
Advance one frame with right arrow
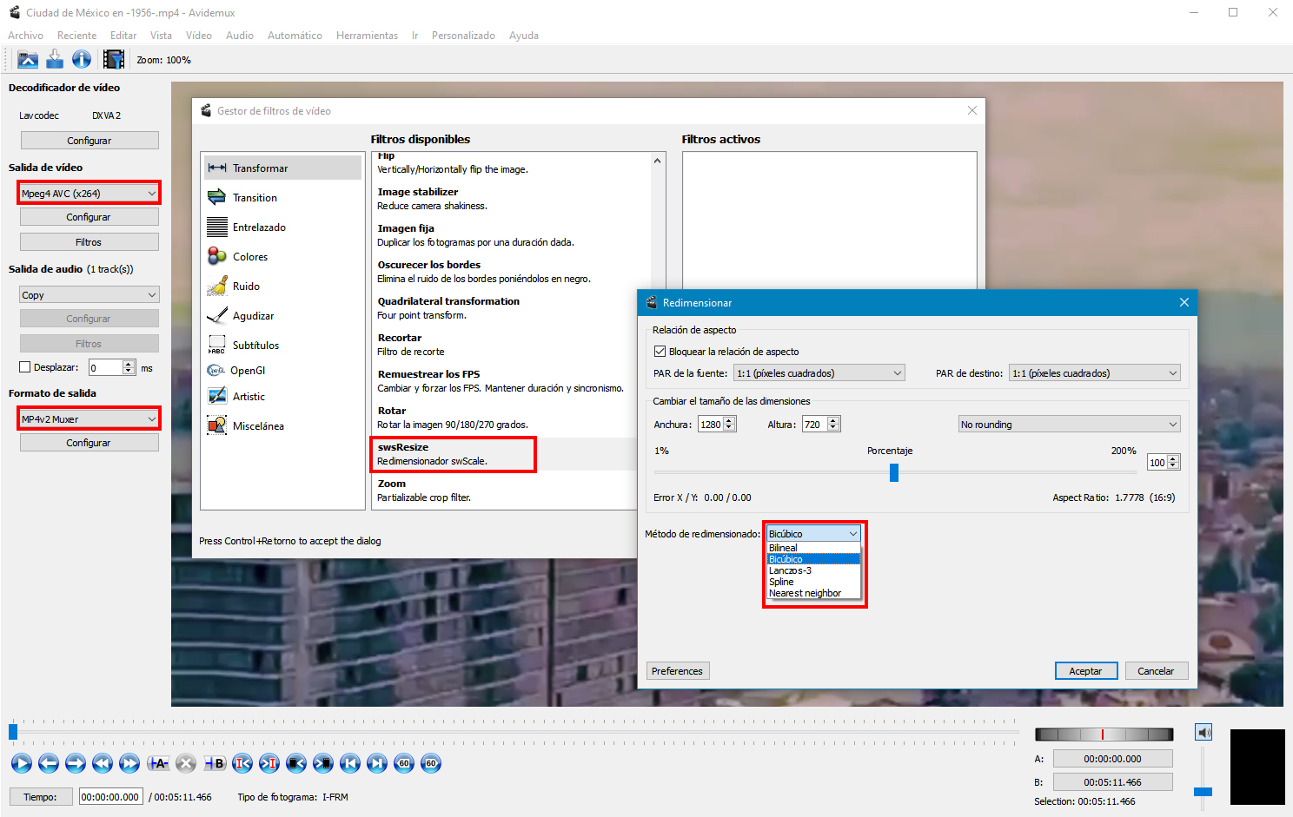(76, 763)
